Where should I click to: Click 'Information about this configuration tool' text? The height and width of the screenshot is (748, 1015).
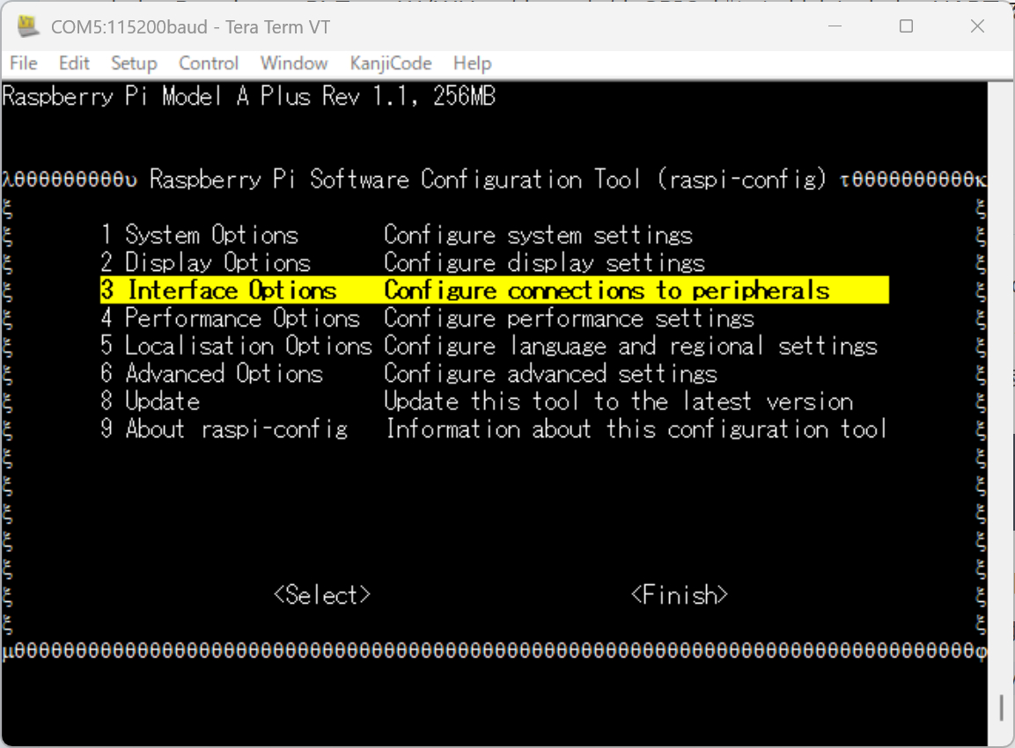coord(637,429)
